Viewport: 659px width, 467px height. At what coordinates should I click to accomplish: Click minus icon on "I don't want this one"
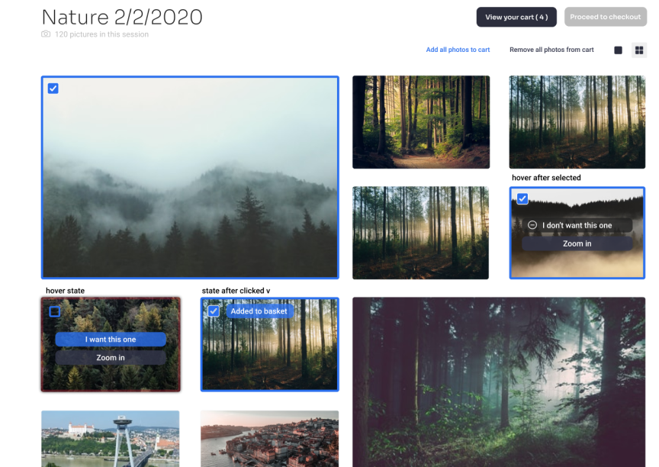532,225
